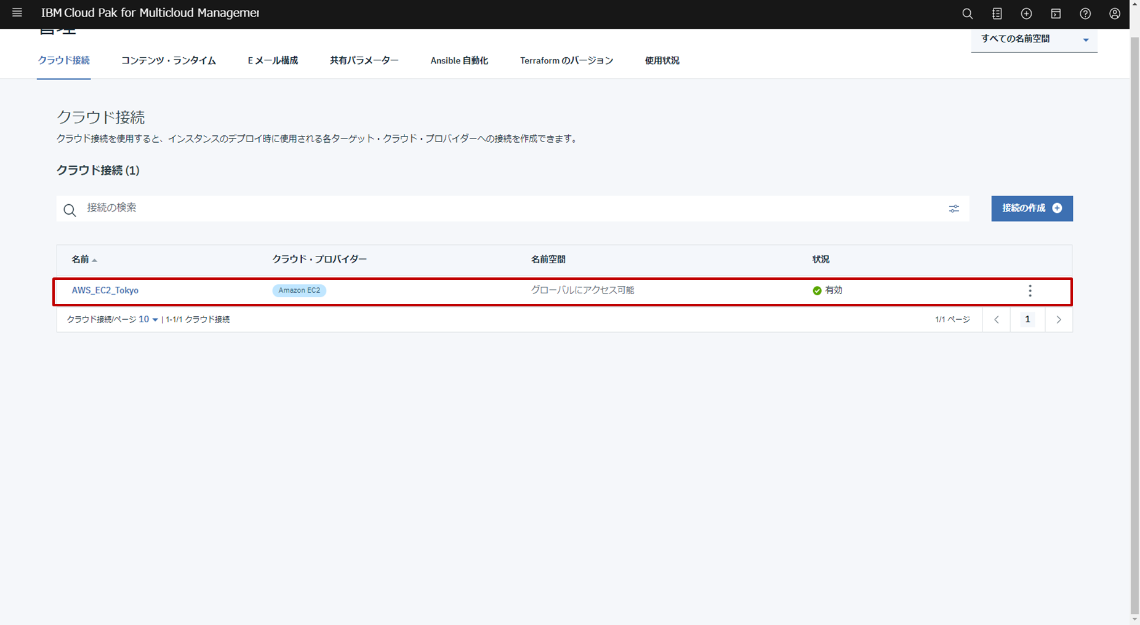Open the すべての名前空間 namespace dropdown

[1034, 39]
